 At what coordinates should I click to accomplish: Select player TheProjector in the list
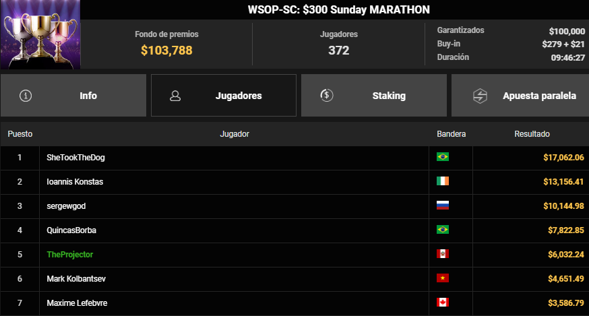click(70, 254)
